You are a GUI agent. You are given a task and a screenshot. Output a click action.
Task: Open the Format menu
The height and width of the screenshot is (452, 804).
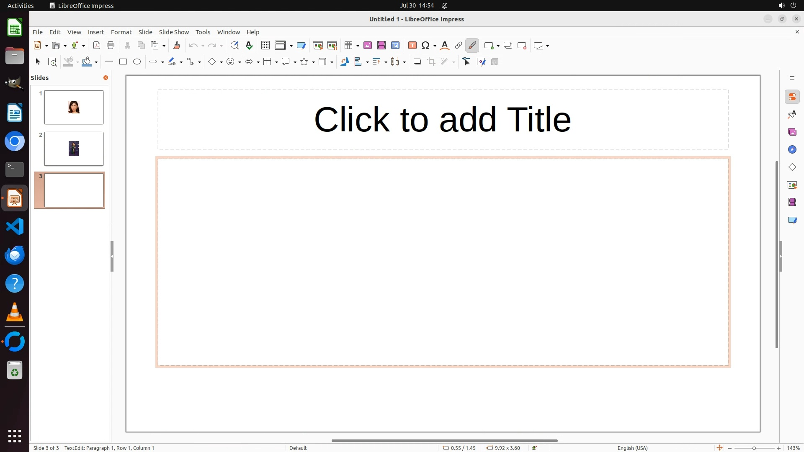click(121, 32)
